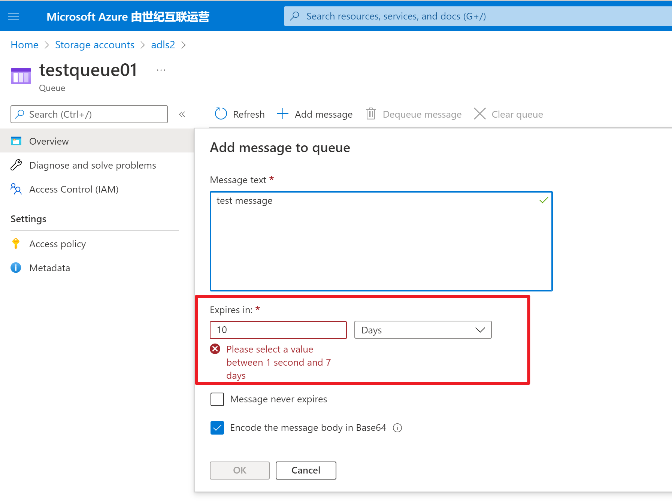This screenshot has height=502, width=672.
Task: Click the Add message plus icon
Action: click(282, 114)
